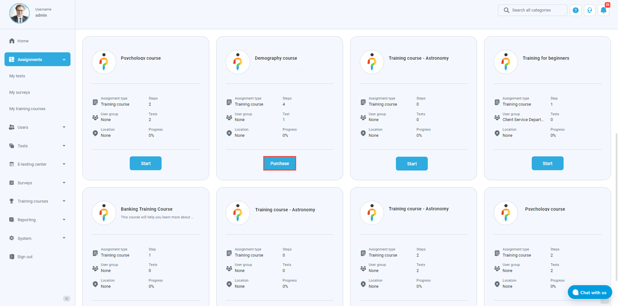Purchase the Demography course
The width and height of the screenshot is (618, 306).
click(280, 163)
